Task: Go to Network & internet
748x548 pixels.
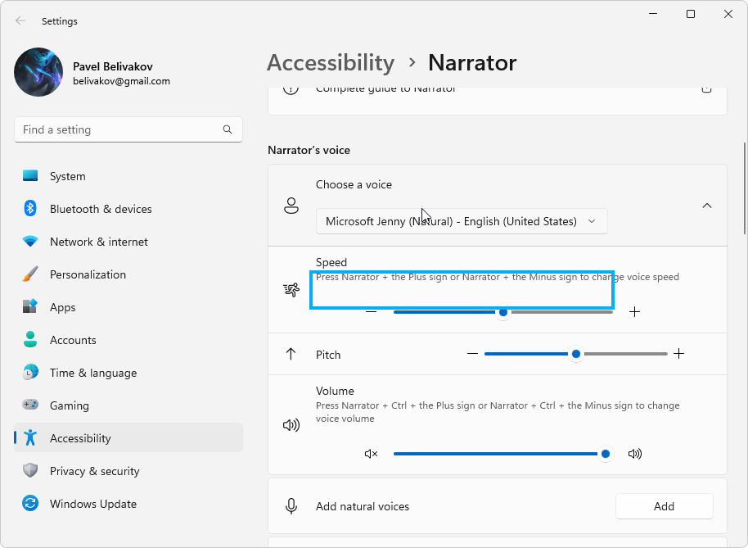Action: coord(128,242)
